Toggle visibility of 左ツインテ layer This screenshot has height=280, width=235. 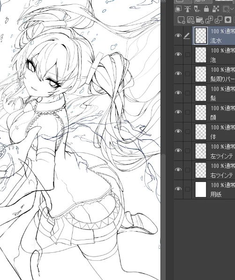178,151
